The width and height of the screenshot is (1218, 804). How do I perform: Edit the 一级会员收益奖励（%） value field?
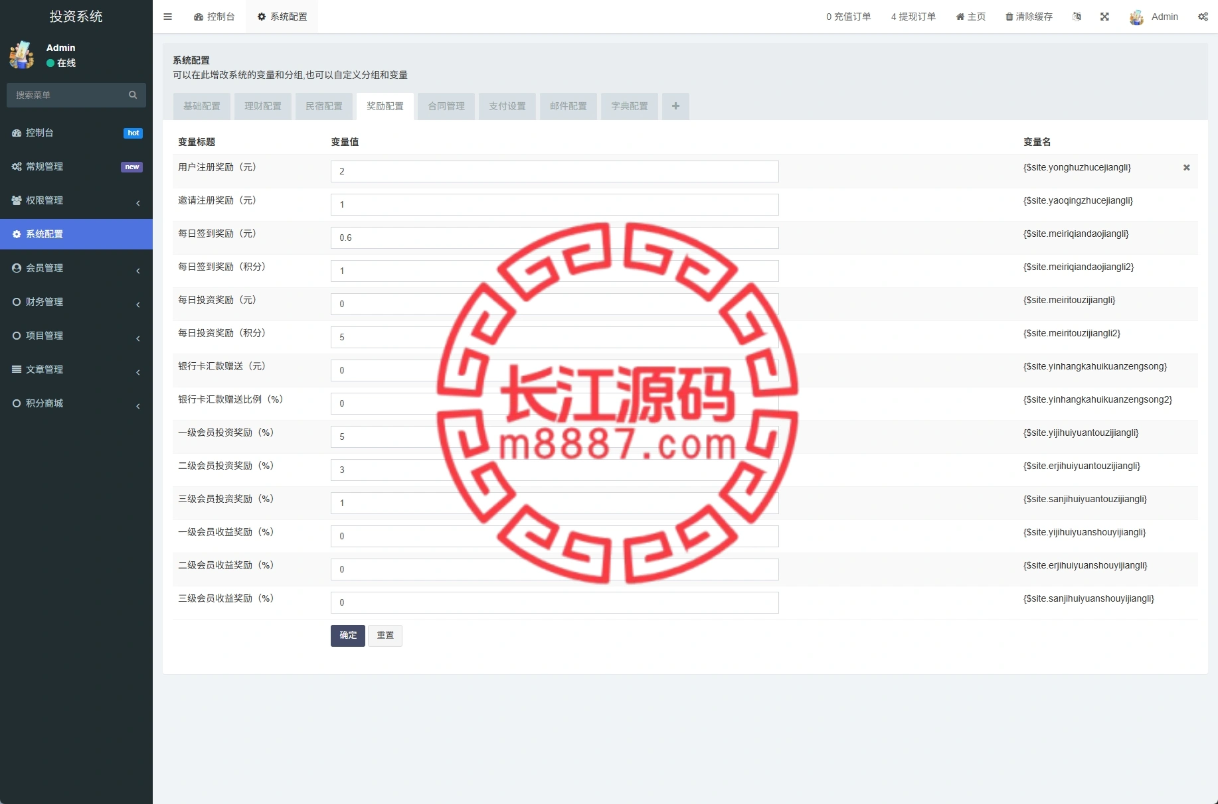point(555,536)
